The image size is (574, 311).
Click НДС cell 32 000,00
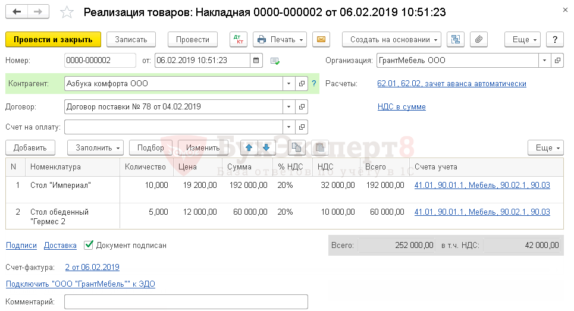(337, 190)
